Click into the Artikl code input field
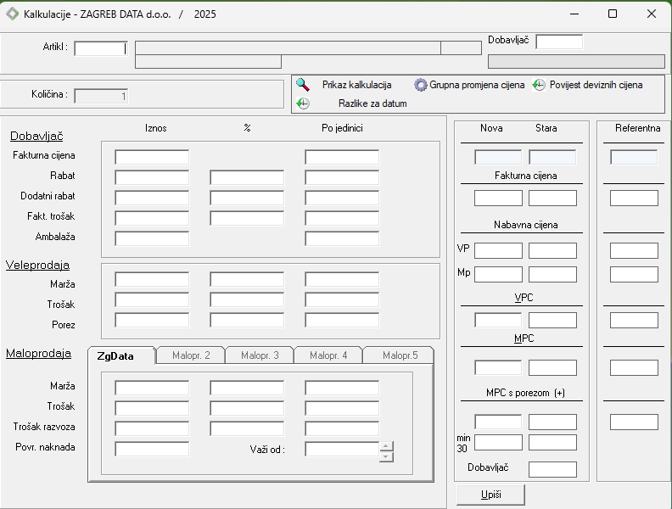 99,48
